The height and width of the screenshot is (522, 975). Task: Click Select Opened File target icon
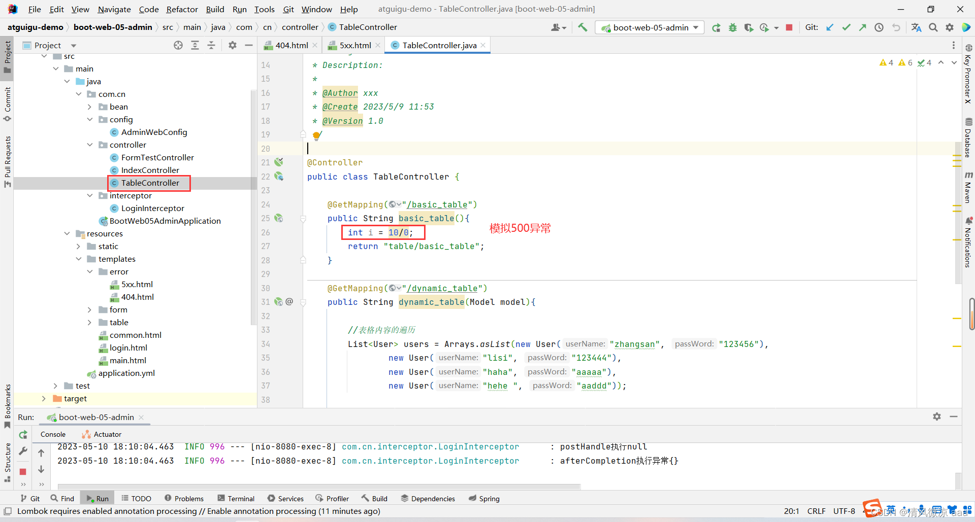point(178,45)
